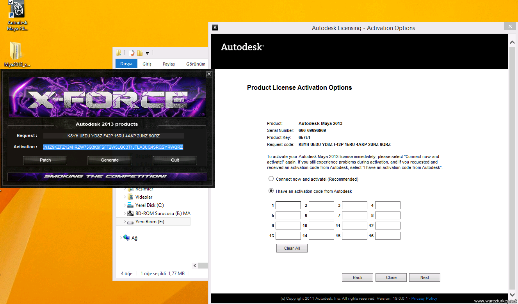Expand the BD-ROM Sürücüsü (E:) tree arrow

(x=125, y=213)
